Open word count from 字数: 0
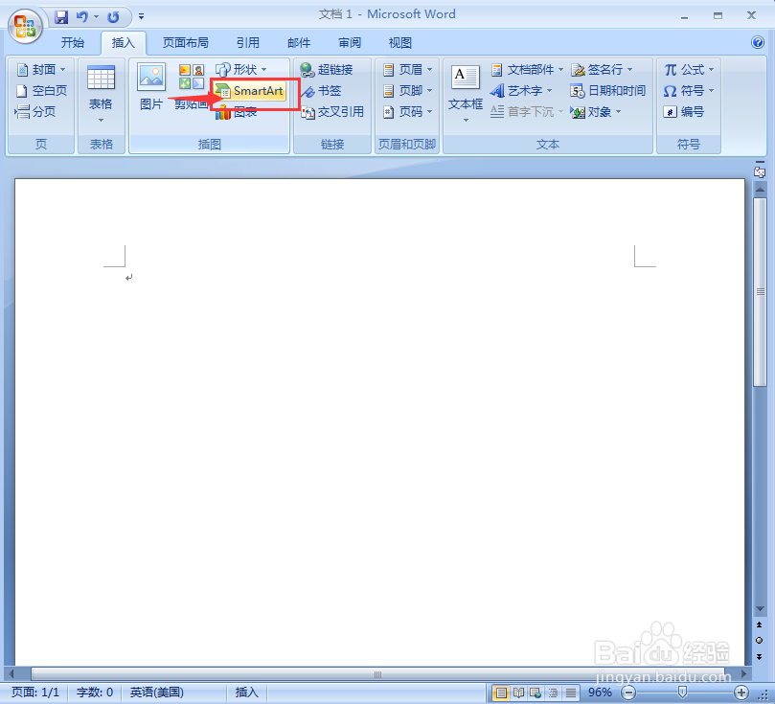 tap(95, 693)
